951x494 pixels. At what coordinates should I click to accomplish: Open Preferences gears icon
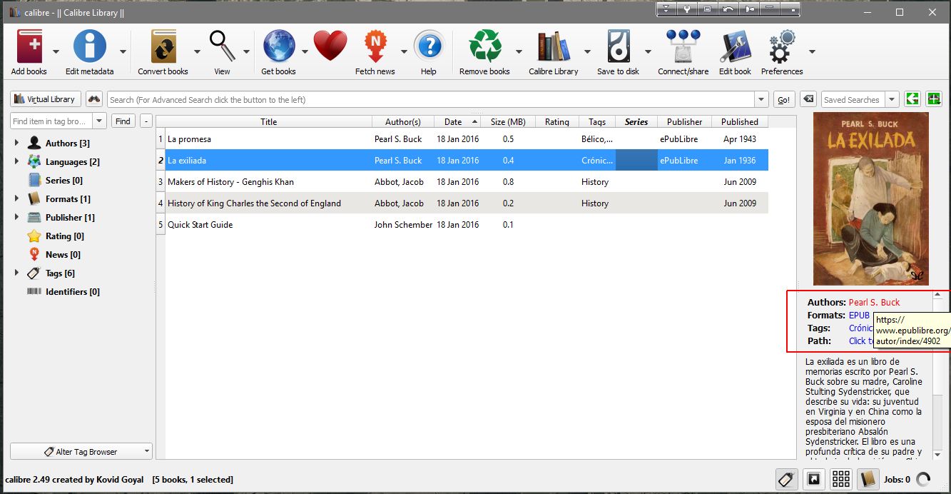coord(782,47)
